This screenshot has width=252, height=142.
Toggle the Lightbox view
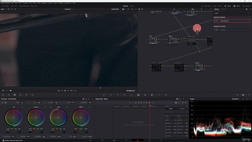[247, 6]
